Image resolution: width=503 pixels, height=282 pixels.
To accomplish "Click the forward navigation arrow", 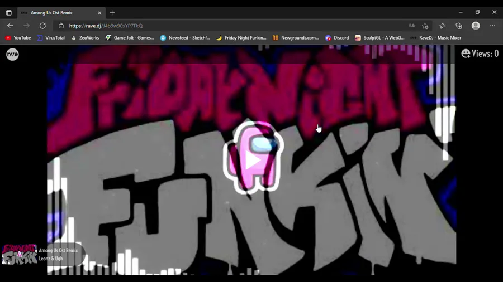I will tap(26, 26).
